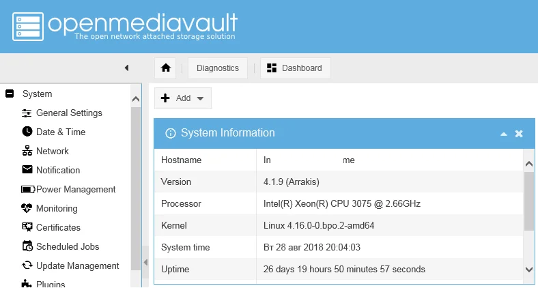The width and height of the screenshot is (538, 288).
Task: Click the plus icon on Add button
Action: (165, 98)
